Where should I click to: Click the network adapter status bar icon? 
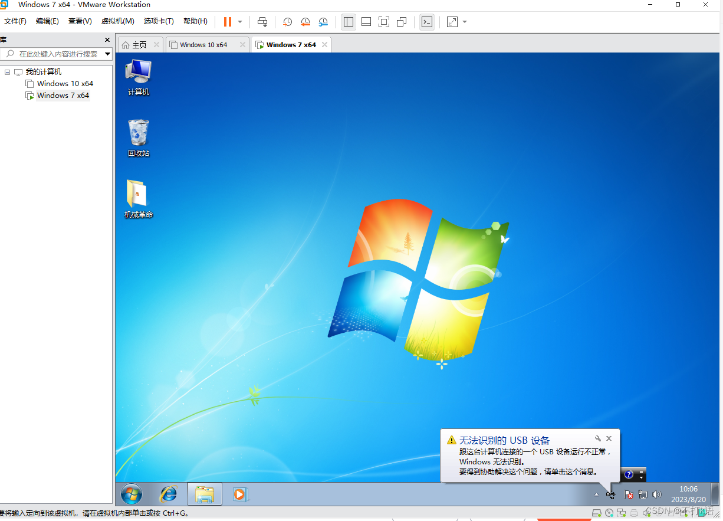622,513
